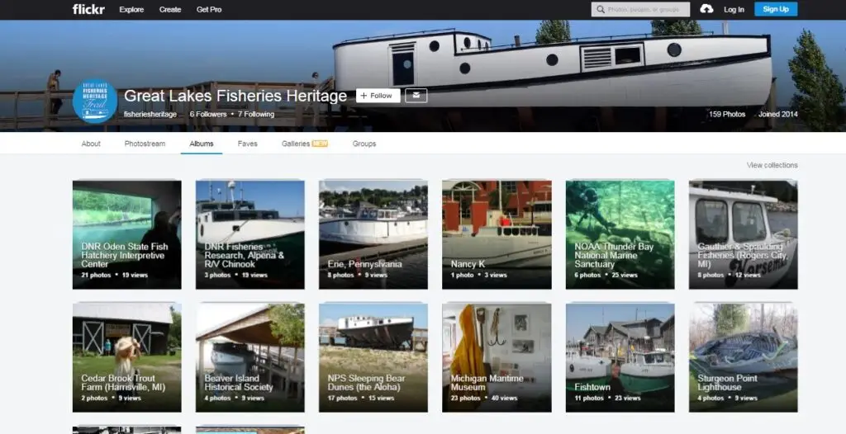
Task: Open the 6 Followers list
Action: [208, 115]
